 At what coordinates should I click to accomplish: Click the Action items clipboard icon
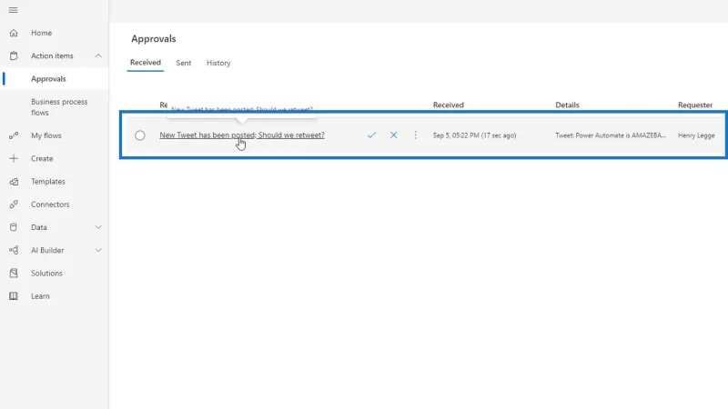pos(14,55)
